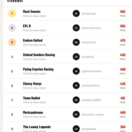132x132 pixels.
Task: Click the MI avatar for mitchellfinn
Action: coord(76,85)
